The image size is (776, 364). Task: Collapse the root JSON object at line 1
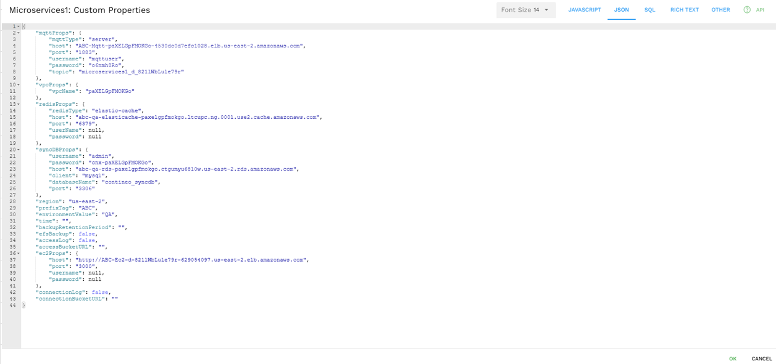(x=19, y=26)
